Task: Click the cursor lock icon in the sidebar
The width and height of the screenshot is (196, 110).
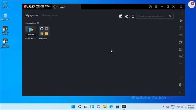Action: click(x=181, y=28)
